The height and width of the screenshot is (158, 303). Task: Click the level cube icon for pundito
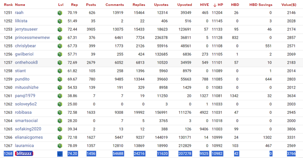[60, 79]
